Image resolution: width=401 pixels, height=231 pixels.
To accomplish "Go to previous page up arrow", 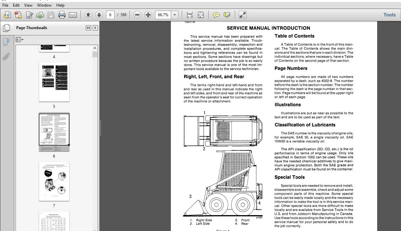I will pyautogui.click(x=88, y=15).
